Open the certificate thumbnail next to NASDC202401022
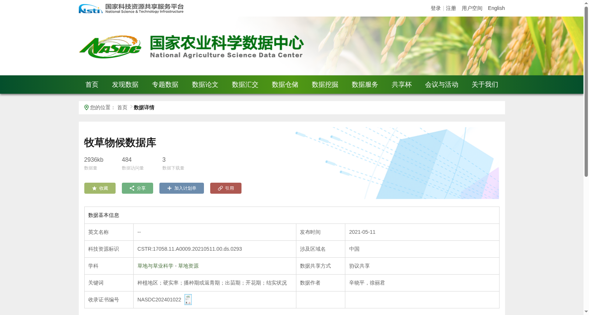The height and width of the screenshot is (315, 589). 188,300
